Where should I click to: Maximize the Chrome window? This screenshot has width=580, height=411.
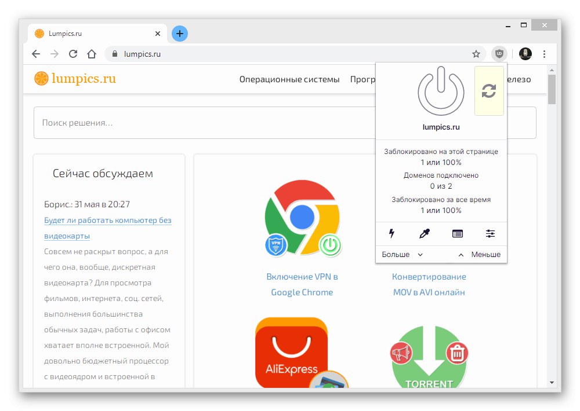[x=523, y=25]
